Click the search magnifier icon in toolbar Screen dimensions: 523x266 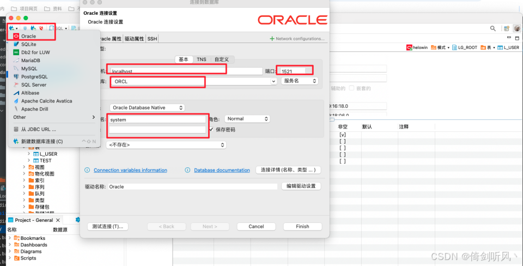pyautogui.click(x=492, y=28)
